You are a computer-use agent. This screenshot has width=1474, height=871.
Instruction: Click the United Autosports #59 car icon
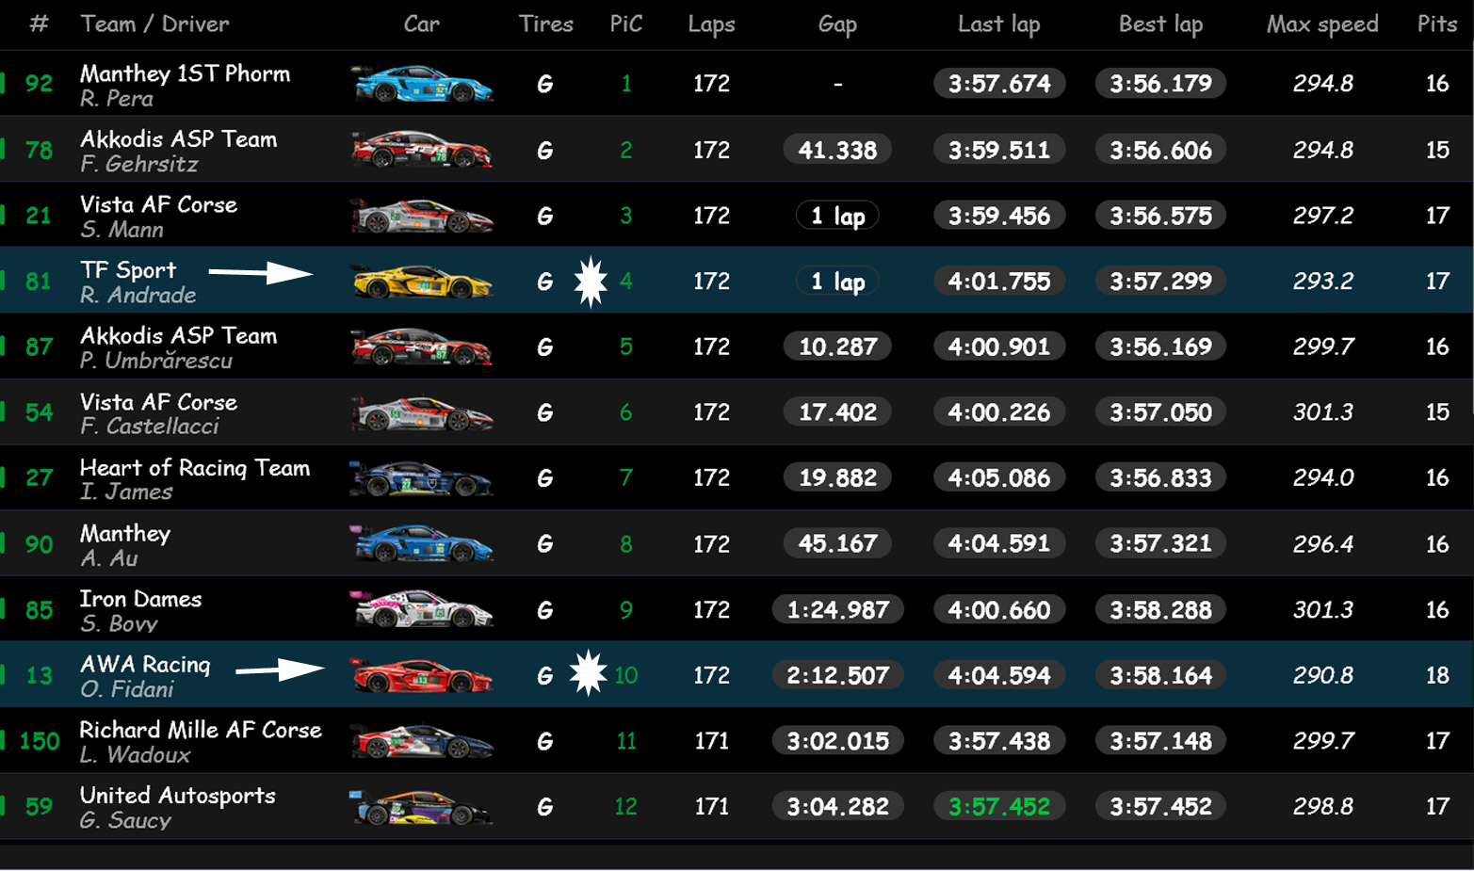[421, 807]
